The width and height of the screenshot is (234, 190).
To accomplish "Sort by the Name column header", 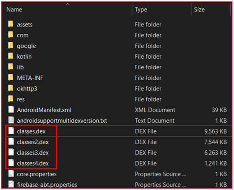I will 14,9.
